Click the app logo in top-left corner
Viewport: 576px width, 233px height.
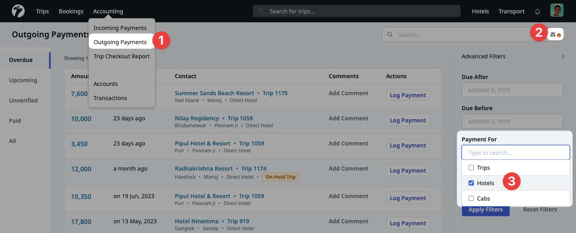pos(18,11)
